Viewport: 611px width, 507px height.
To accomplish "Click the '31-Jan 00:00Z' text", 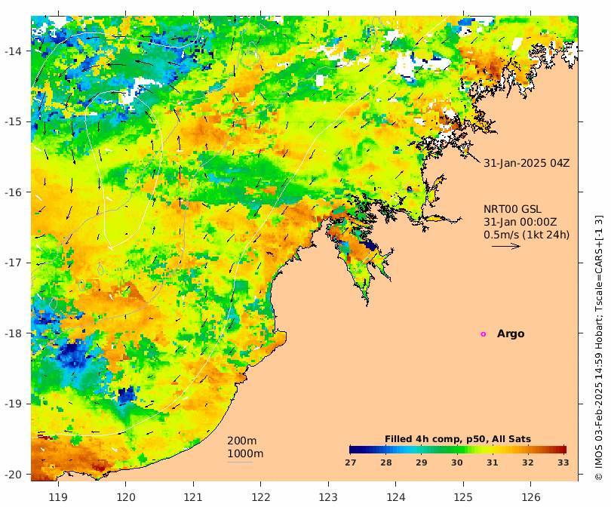I will click(x=520, y=222).
